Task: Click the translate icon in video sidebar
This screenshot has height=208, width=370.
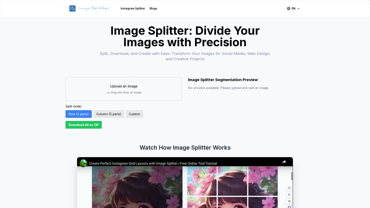Action: [x=289, y=195]
